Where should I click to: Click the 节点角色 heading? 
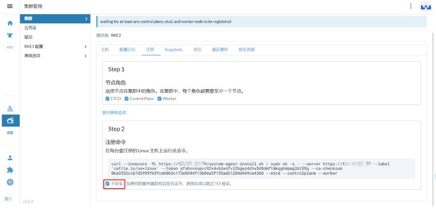115,83
